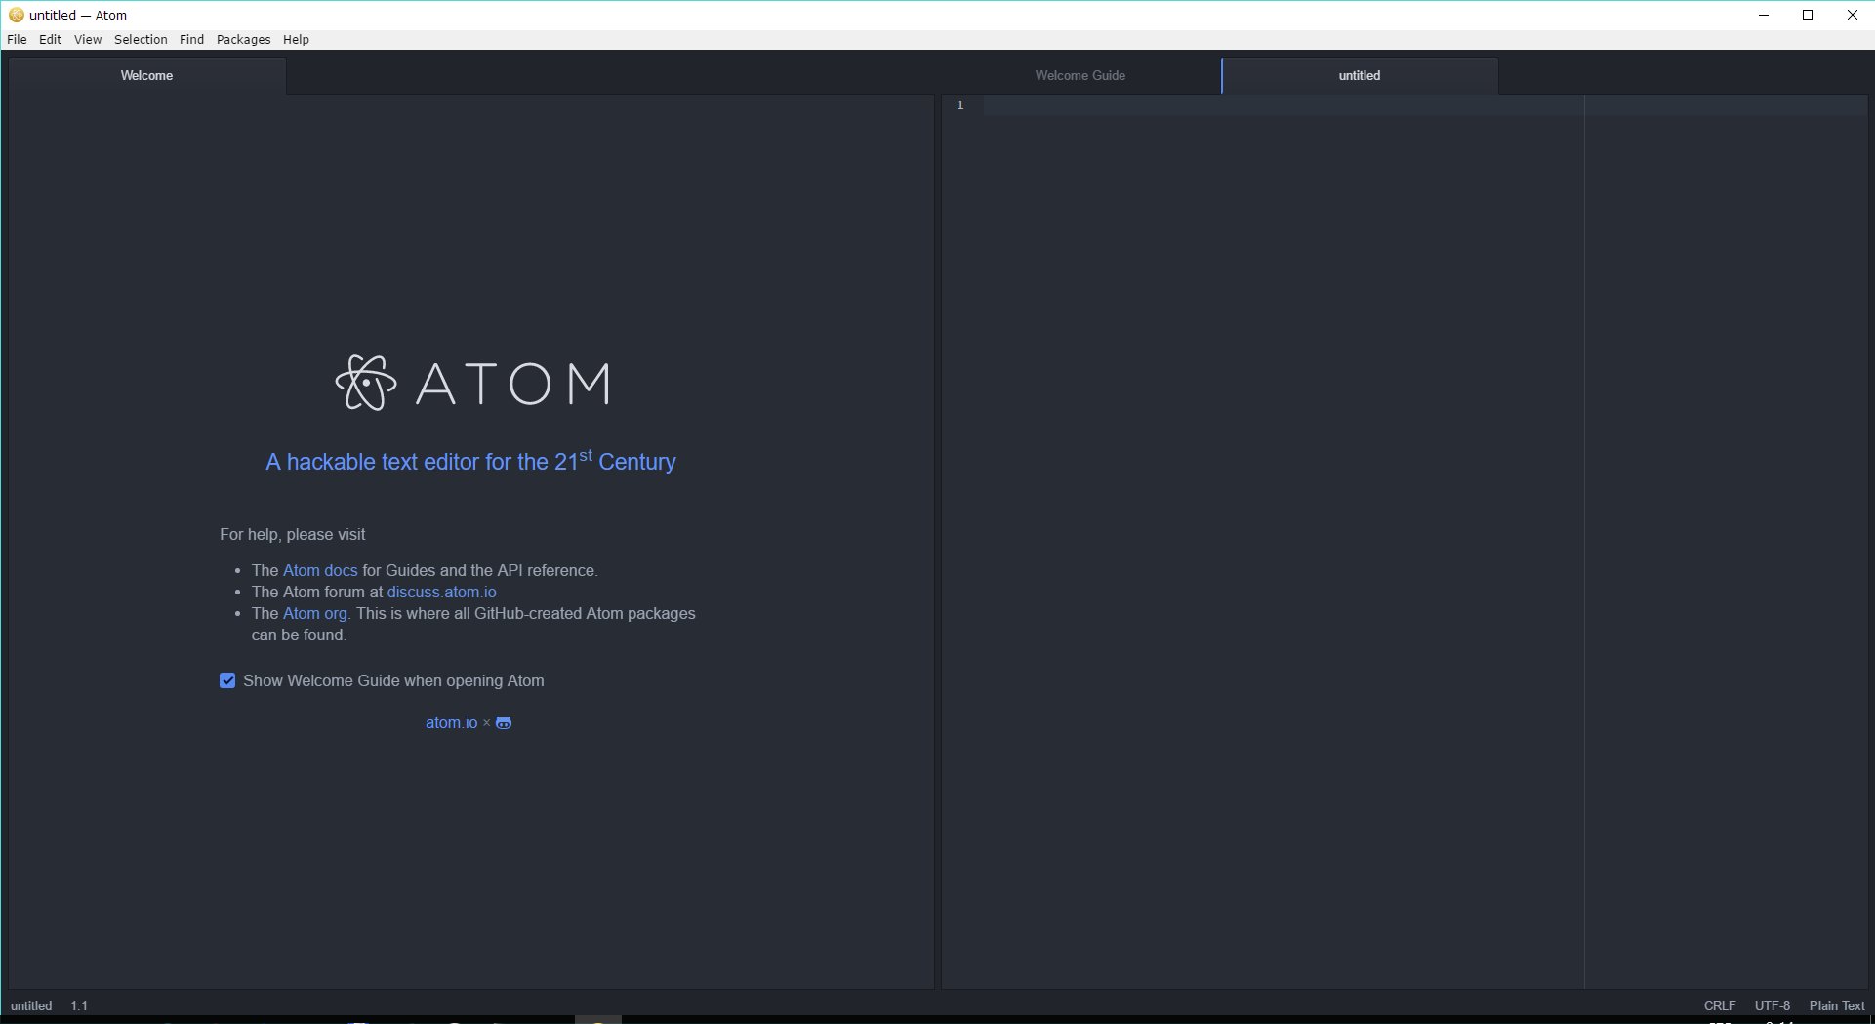This screenshot has height=1024, width=1875.
Task: Click the GitHub octocat icon
Action: tap(504, 723)
